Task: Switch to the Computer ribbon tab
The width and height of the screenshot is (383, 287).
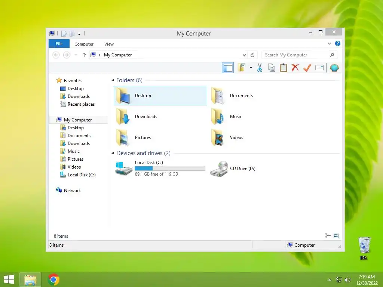Action: coord(84,44)
